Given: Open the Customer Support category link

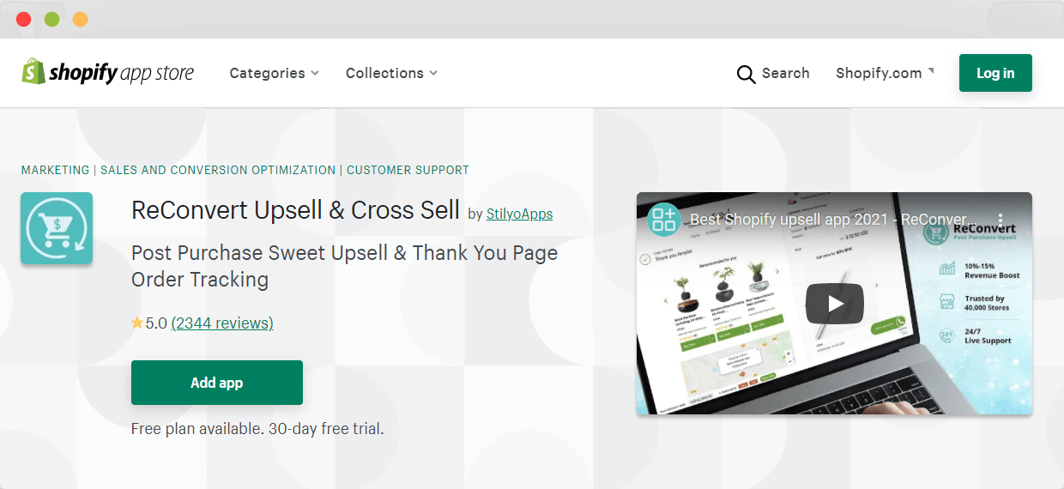Looking at the screenshot, I should point(408,170).
